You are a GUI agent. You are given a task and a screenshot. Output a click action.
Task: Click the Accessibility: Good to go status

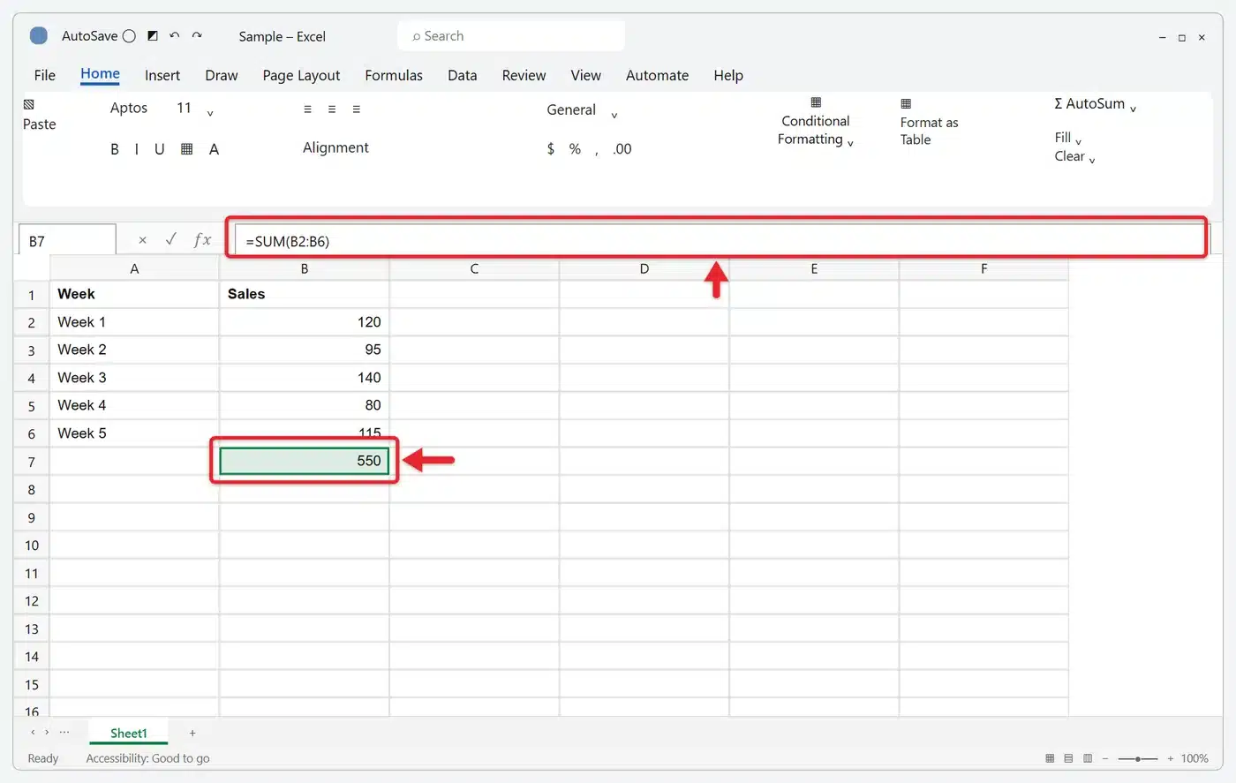click(x=148, y=758)
